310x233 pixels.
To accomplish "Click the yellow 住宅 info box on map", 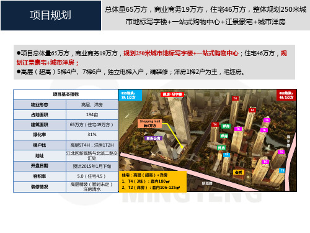I will pos(153,181).
